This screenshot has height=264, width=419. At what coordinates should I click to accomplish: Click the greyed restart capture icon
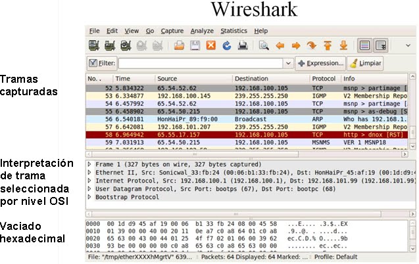157,45
